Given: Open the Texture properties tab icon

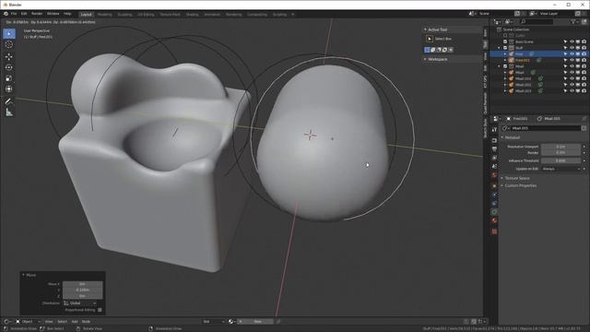Looking at the screenshot, I should click(x=494, y=231).
